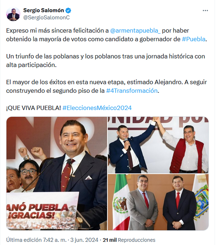
Task: Click the 3 jun. 2024 date
Action: (x=84, y=240)
